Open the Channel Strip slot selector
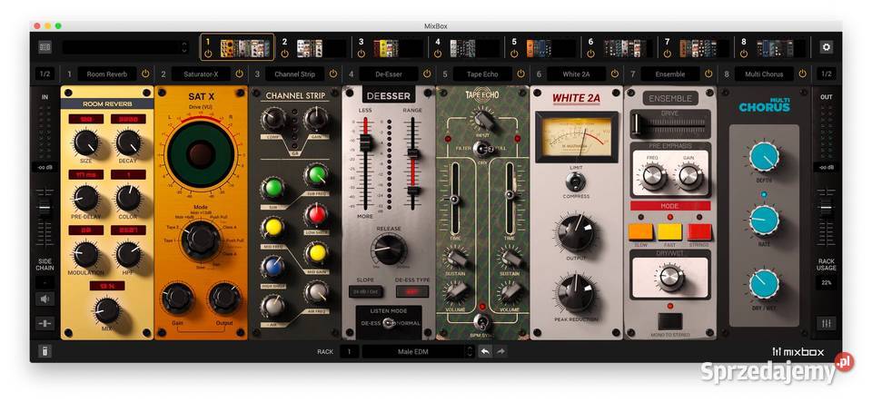Viewport: 872px width, 402px height. (294, 74)
